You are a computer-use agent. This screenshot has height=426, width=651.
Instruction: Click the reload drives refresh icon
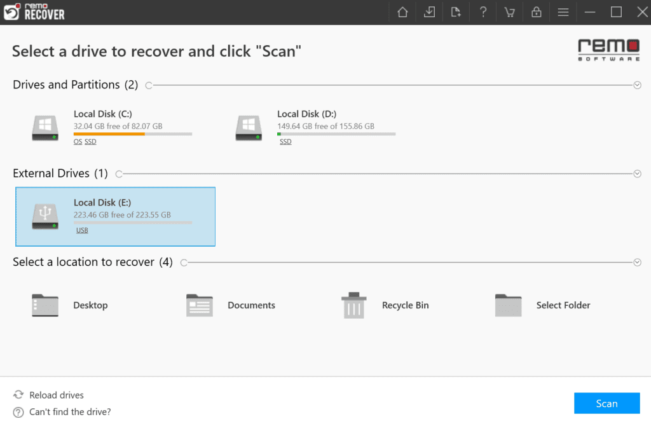(18, 394)
